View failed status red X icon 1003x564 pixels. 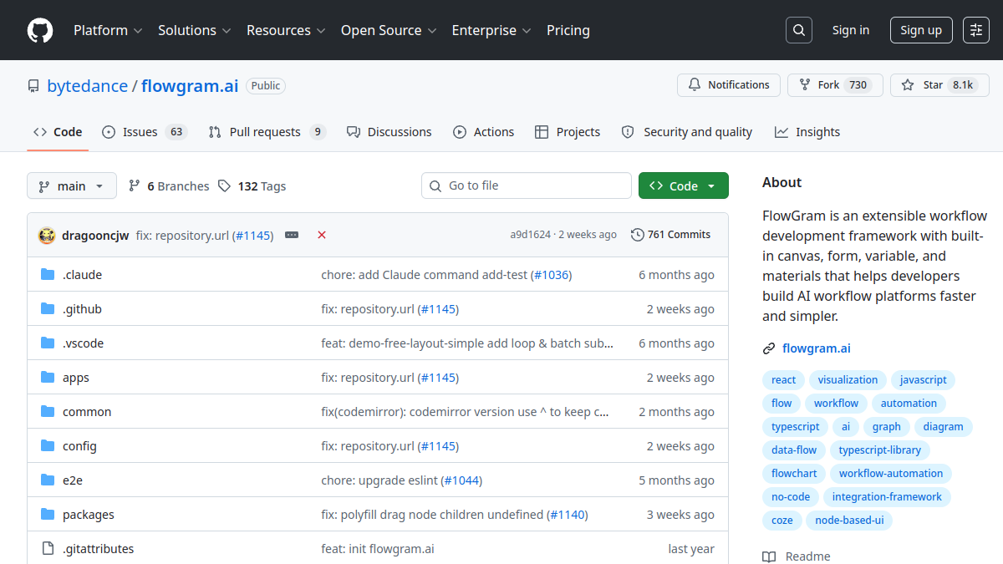click(322, 236)
